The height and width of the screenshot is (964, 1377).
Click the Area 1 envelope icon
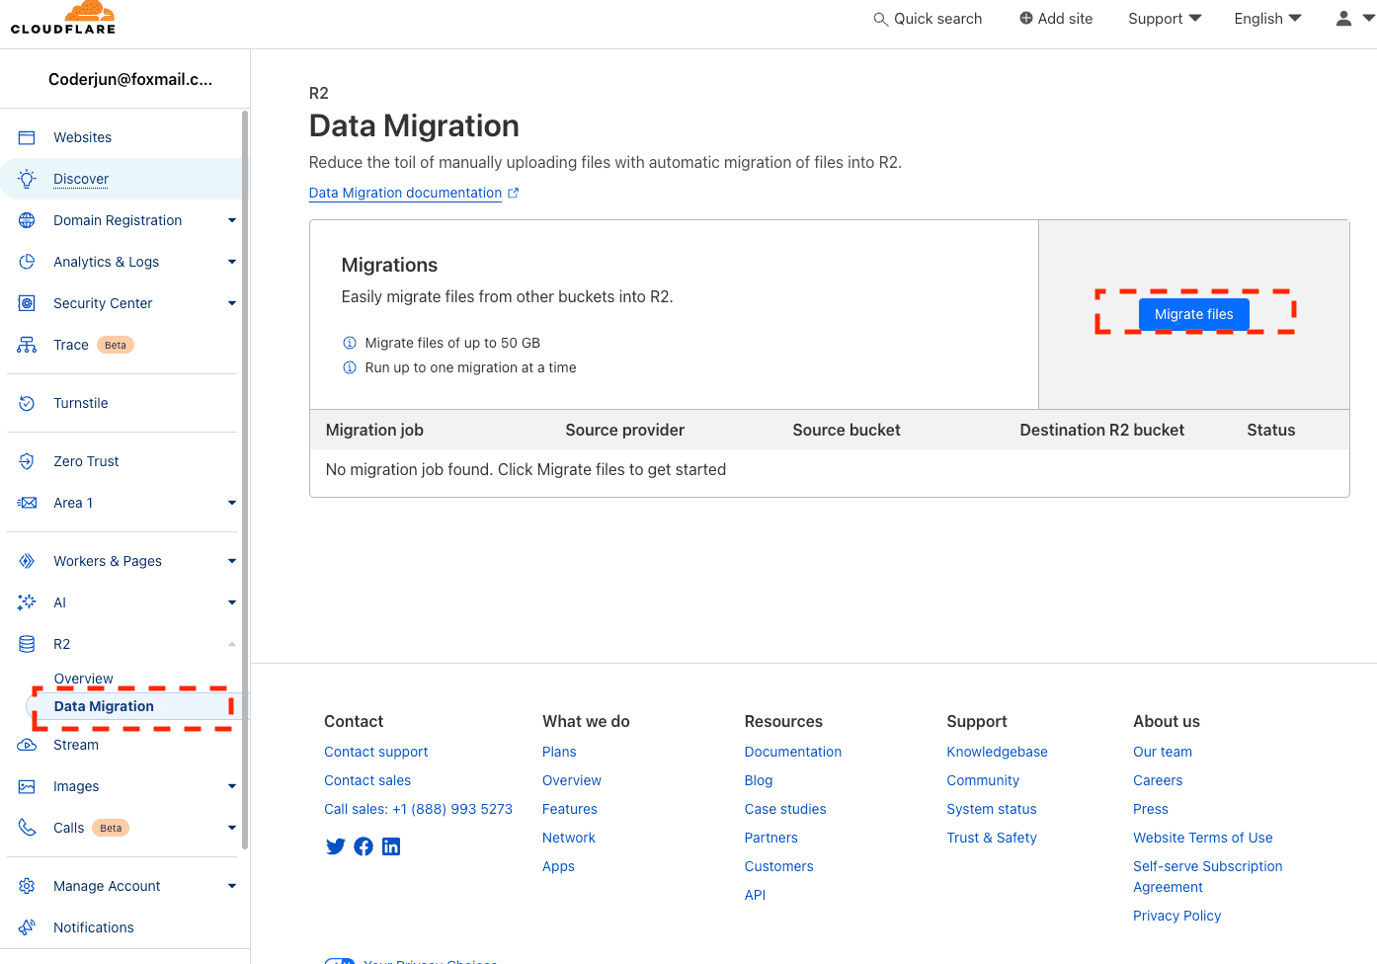27,503
